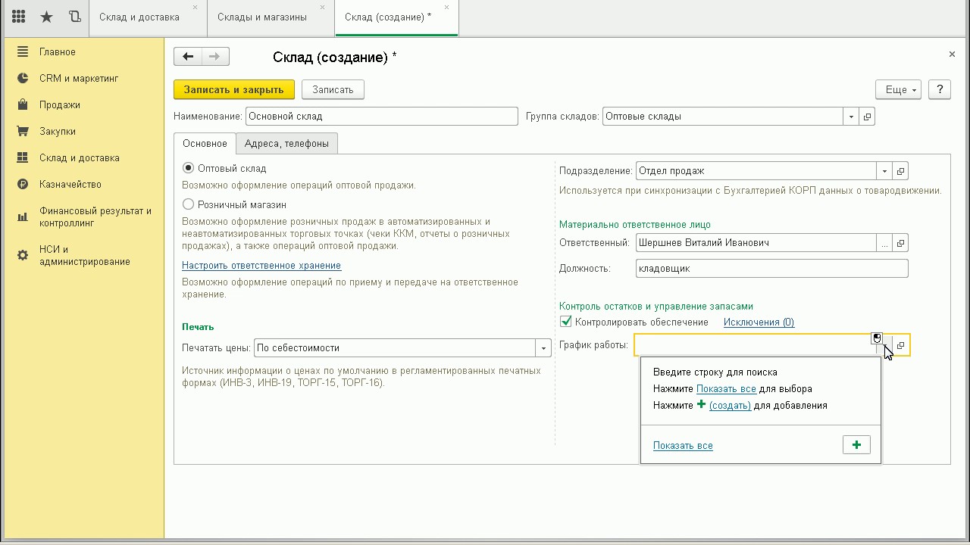
Task: Close the form with the X button
Action: [952, 54]
